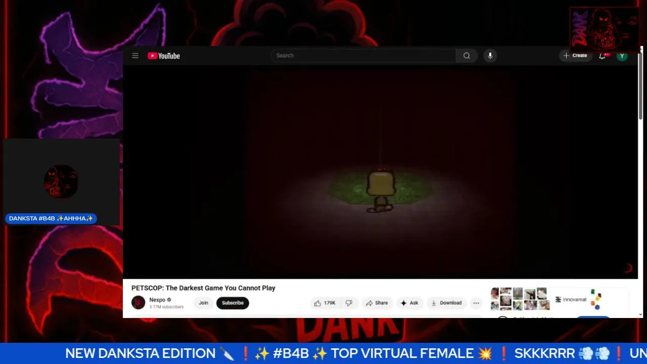Share the Petscop video
This screenshot has height=364, width=647.
click(x=377, y=303)
